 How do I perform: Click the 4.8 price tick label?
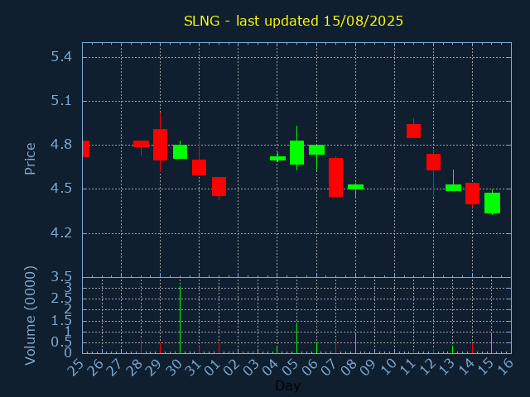(x=61, y=145)
